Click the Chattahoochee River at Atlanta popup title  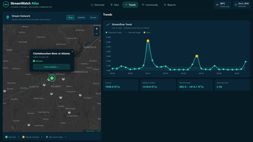(51, 54)
